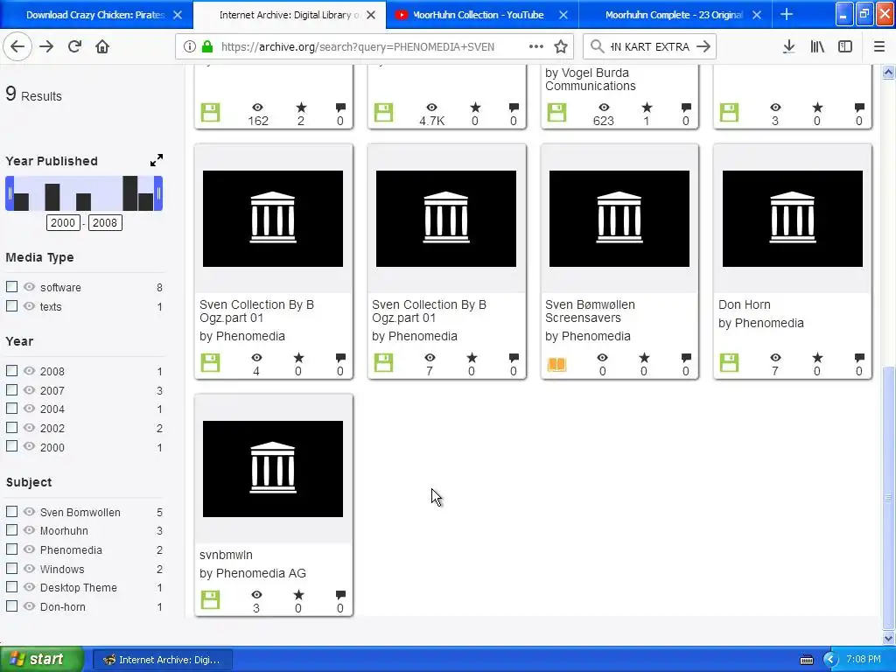Click the 2000 start year field
This screenshot has height=672, width=896.
[x=63, y=222]
